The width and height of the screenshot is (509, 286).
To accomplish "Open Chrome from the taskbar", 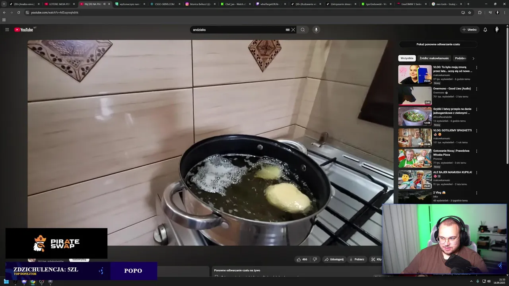I will [x=33, y=282].
